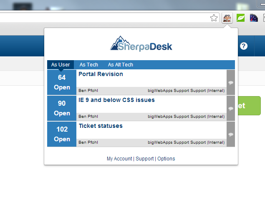Click bigWebApps Support text under IE 9 ticket

click(x=186, y=117)
